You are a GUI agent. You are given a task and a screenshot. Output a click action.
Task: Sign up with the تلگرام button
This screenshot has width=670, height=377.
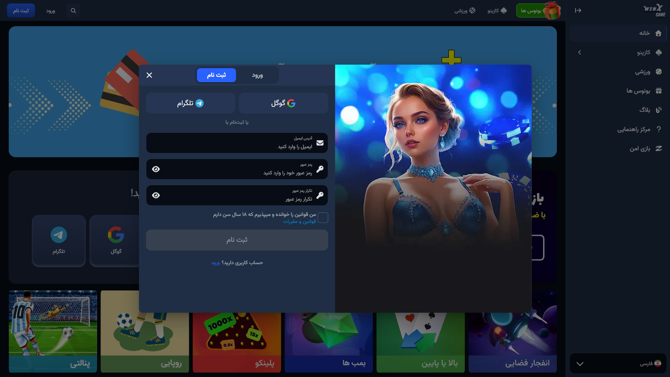click(190, 103)
